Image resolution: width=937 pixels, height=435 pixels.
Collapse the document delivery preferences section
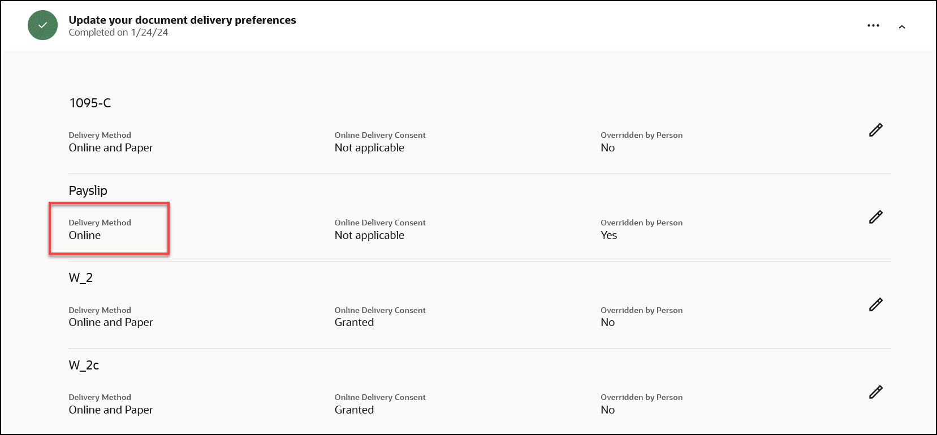902,27
